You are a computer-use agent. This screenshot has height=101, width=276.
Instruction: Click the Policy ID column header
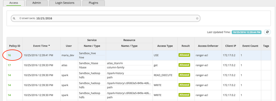pyautogui.click(x=15, y=46)
